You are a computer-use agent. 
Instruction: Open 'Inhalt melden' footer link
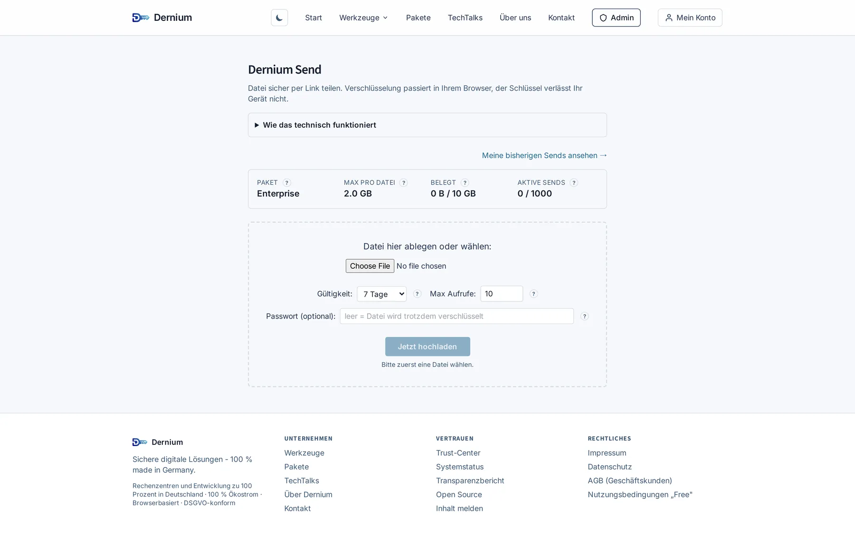[x=459, y=508]
